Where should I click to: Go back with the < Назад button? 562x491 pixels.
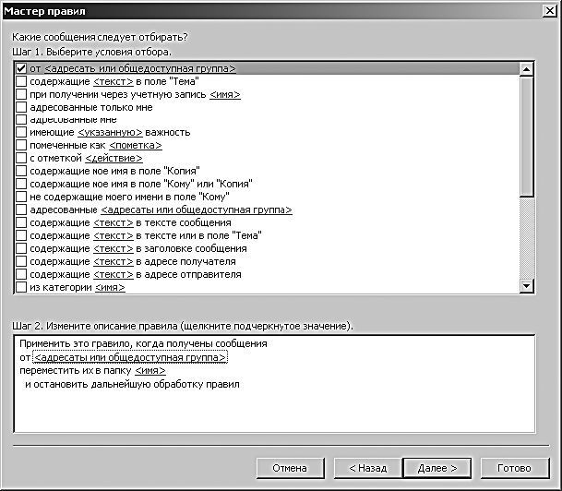[x=367, y=468]
